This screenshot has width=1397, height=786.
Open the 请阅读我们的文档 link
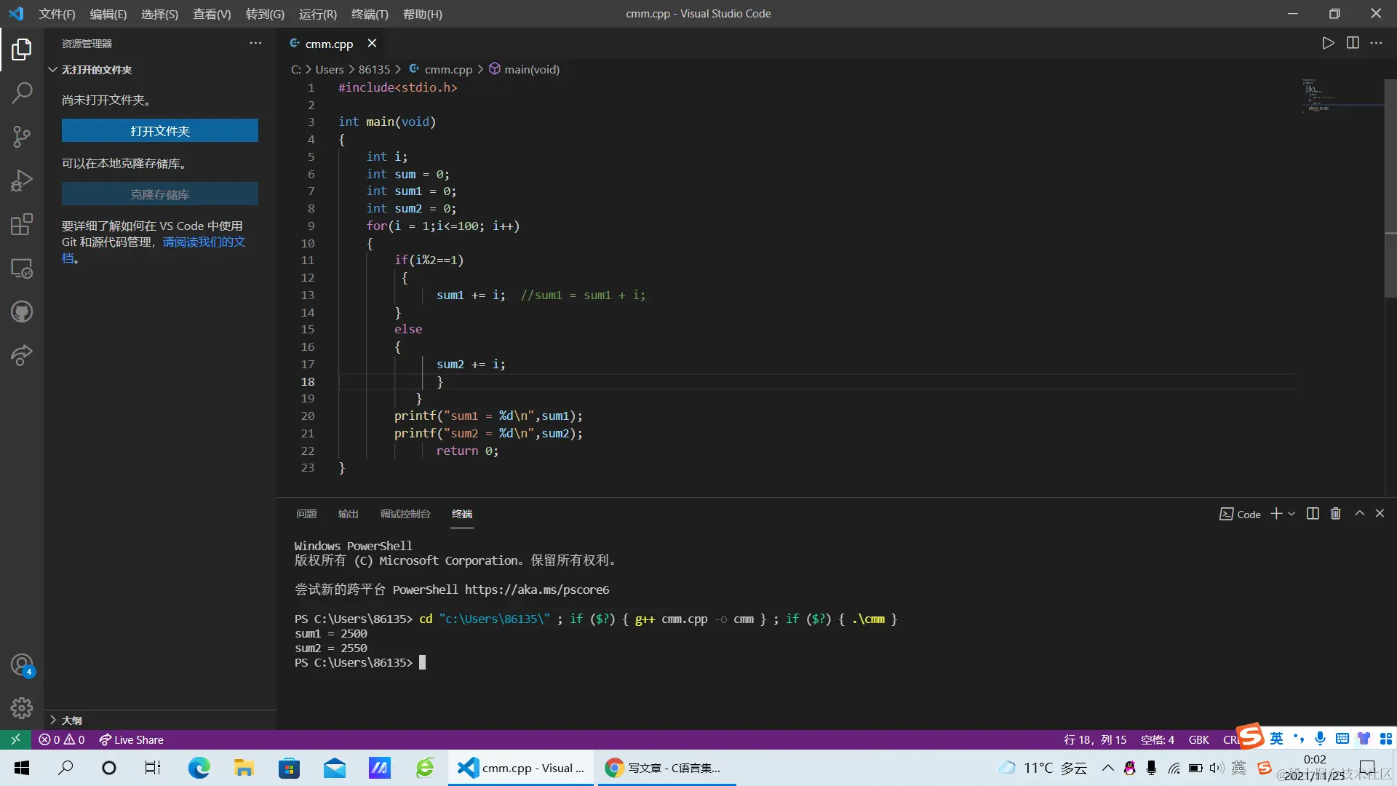pyautogui.click(x=204, y=242)
